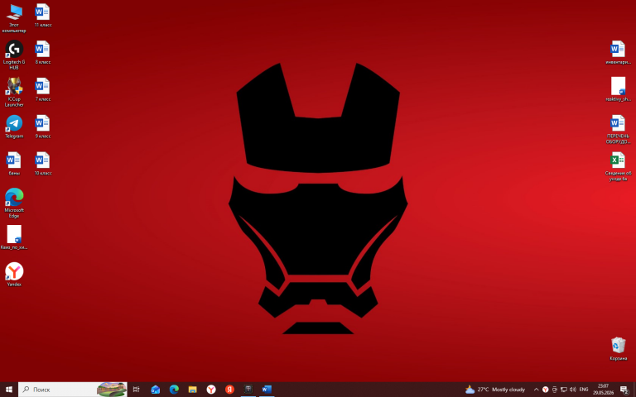Expand the hidden system tray icons

click(x=536, y=390)
